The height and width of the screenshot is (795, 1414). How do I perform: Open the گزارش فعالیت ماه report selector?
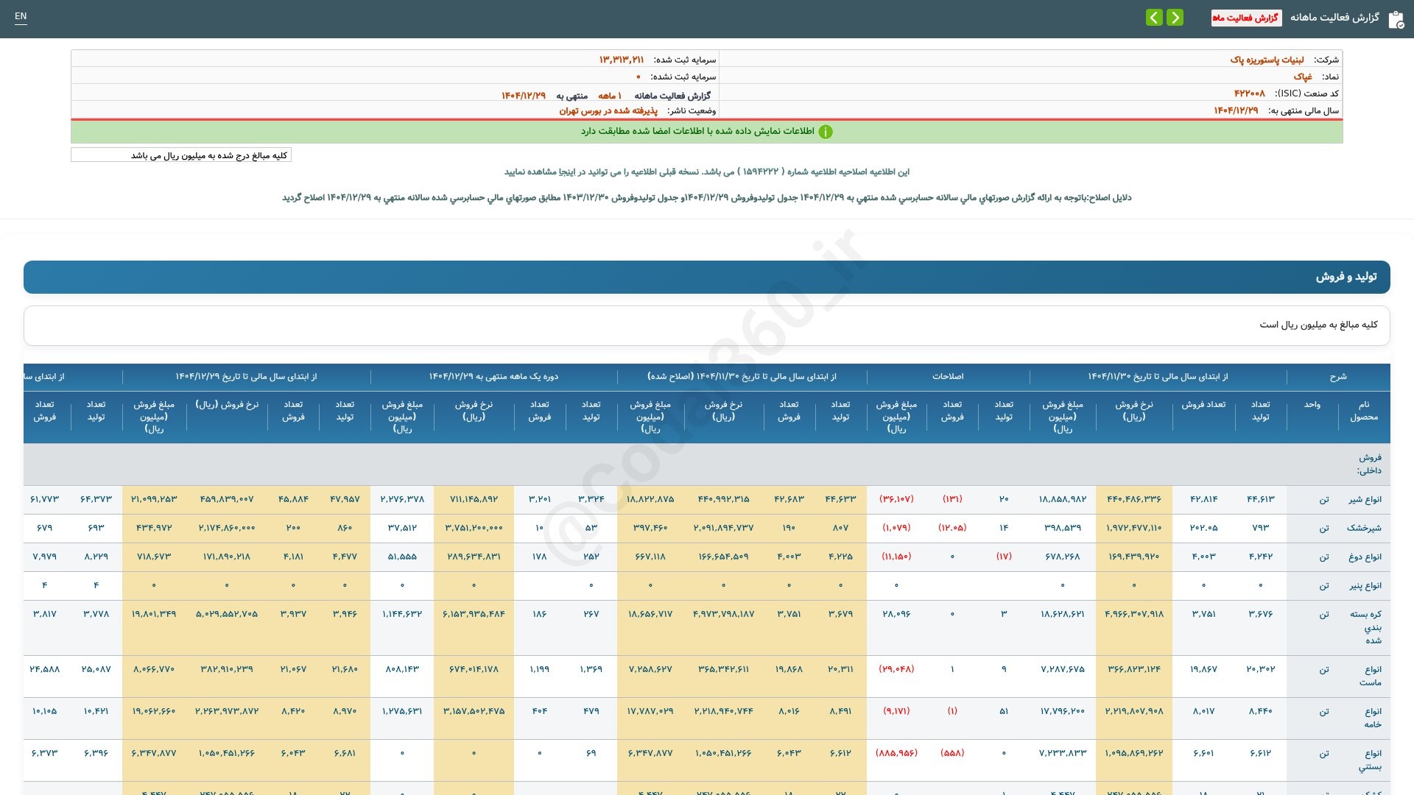pos(1246,18)
